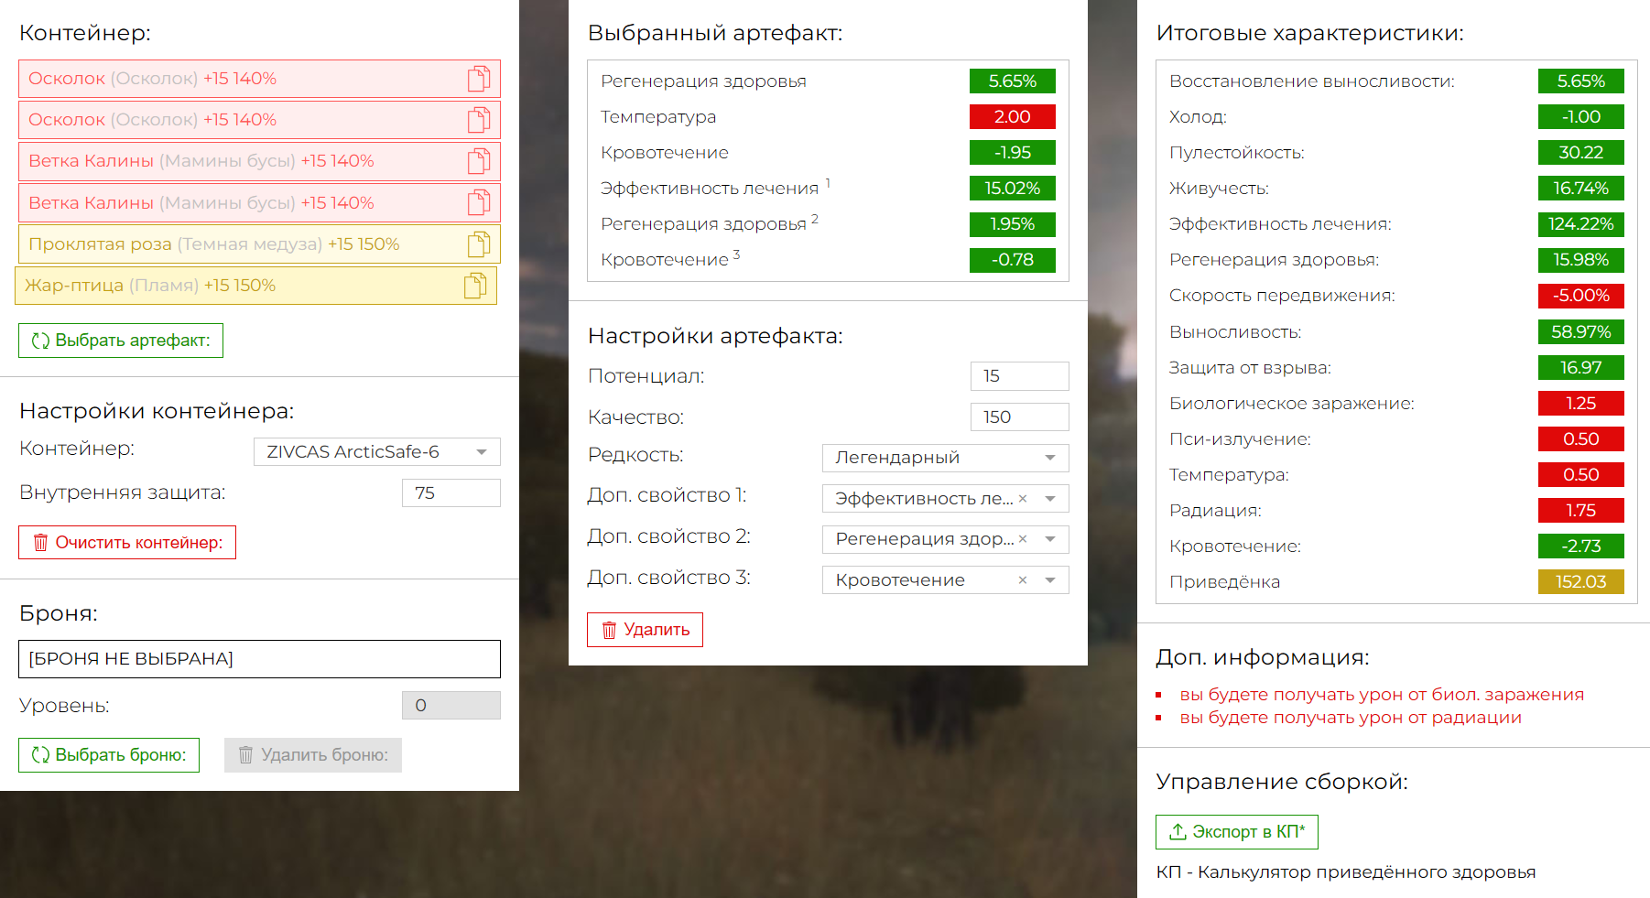The width and height of the screenshot is (1650, 898).
Task: Clear Регенерация здоровья extra property 2
Action: coord(1023,539)
